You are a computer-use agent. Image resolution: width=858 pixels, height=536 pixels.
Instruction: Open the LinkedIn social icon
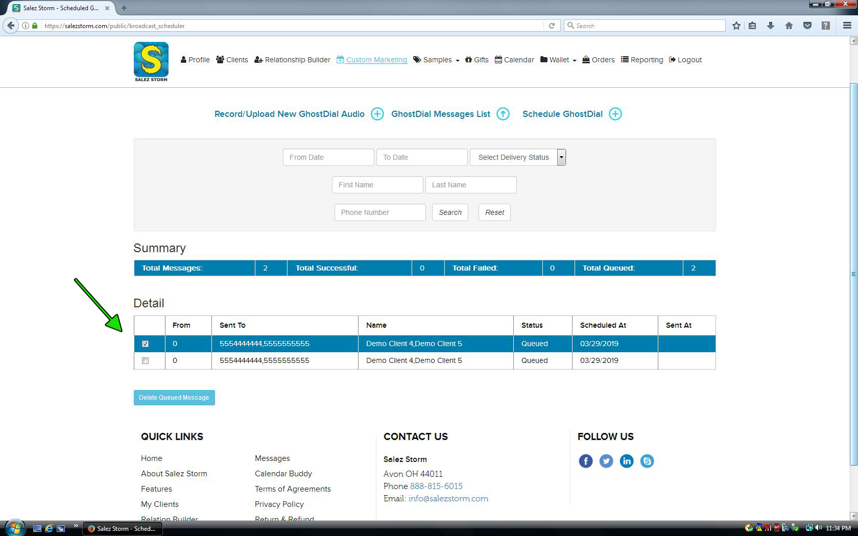click(x=627, y=461)
